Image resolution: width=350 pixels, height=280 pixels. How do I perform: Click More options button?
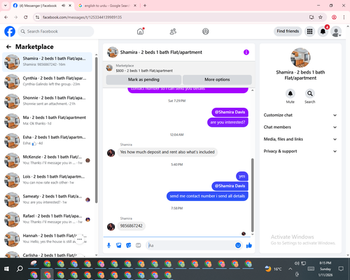217,80
